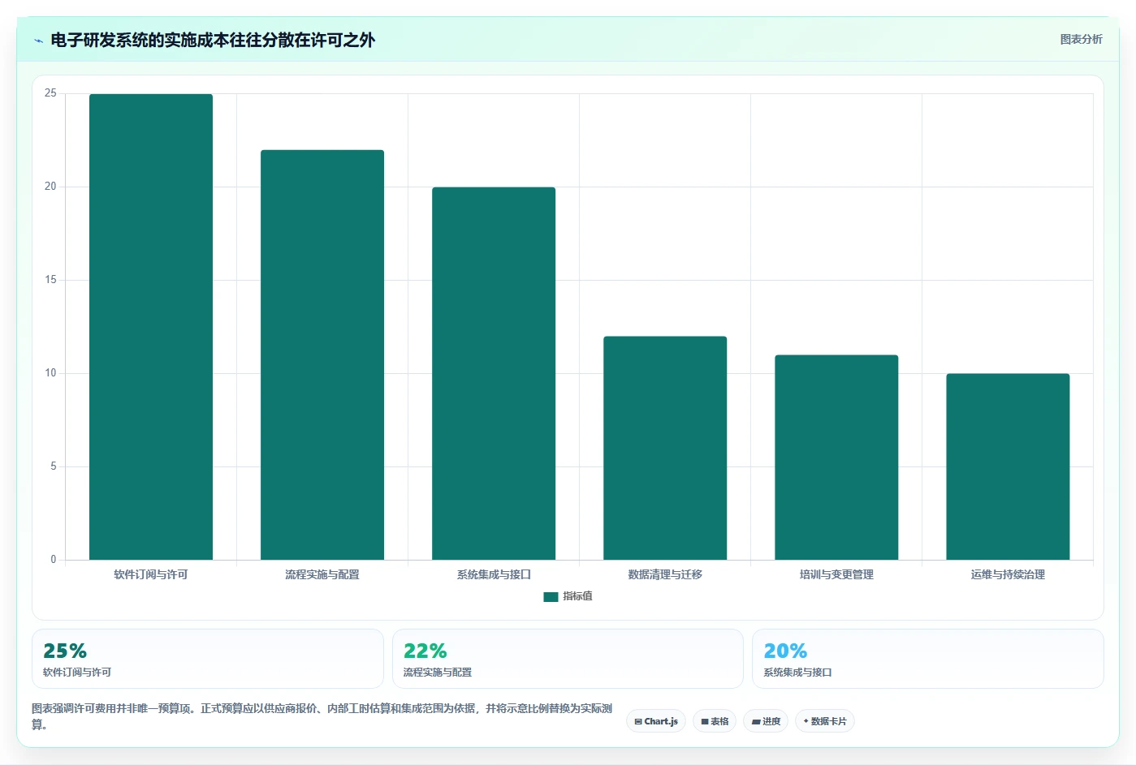Click x-axis label 系统集成与接口 under chart

[494, 574]
